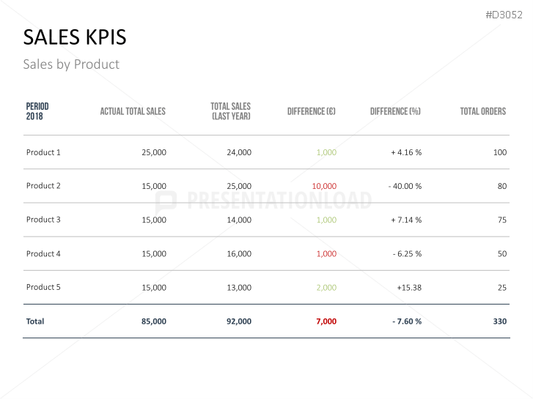Click the Total Orders column header
Image resolution: width=533 pixels, height=399 pixels.
point(482,111)
